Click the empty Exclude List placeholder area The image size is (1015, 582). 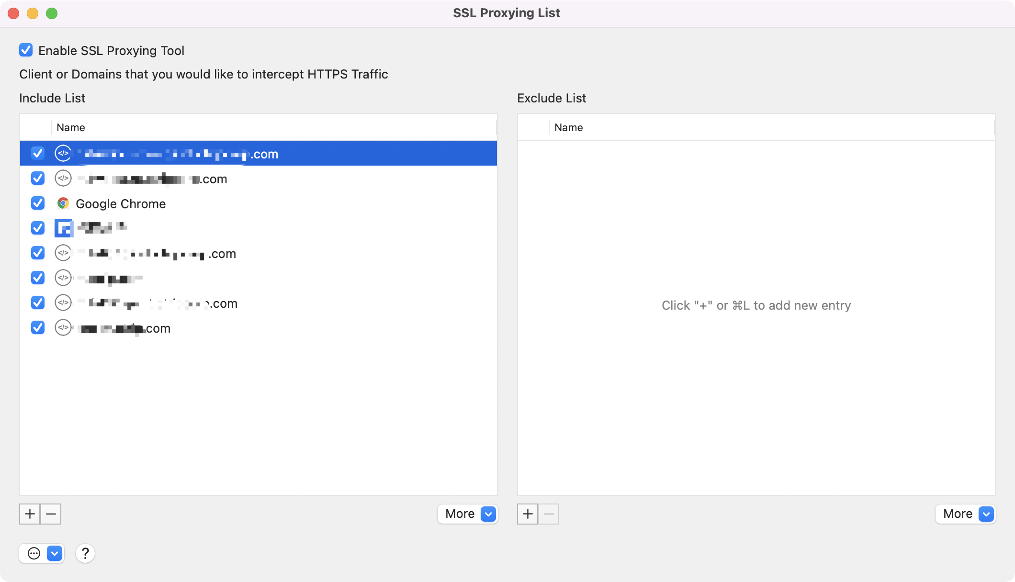[756, 305]
